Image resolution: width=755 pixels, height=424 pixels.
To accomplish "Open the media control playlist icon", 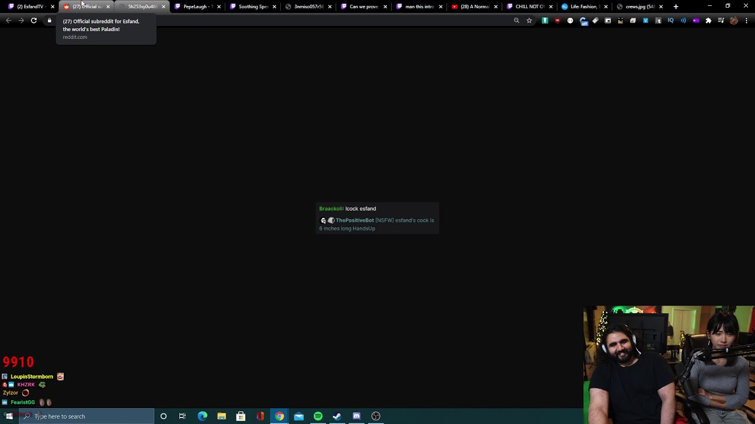I will (x=721, y=21).
